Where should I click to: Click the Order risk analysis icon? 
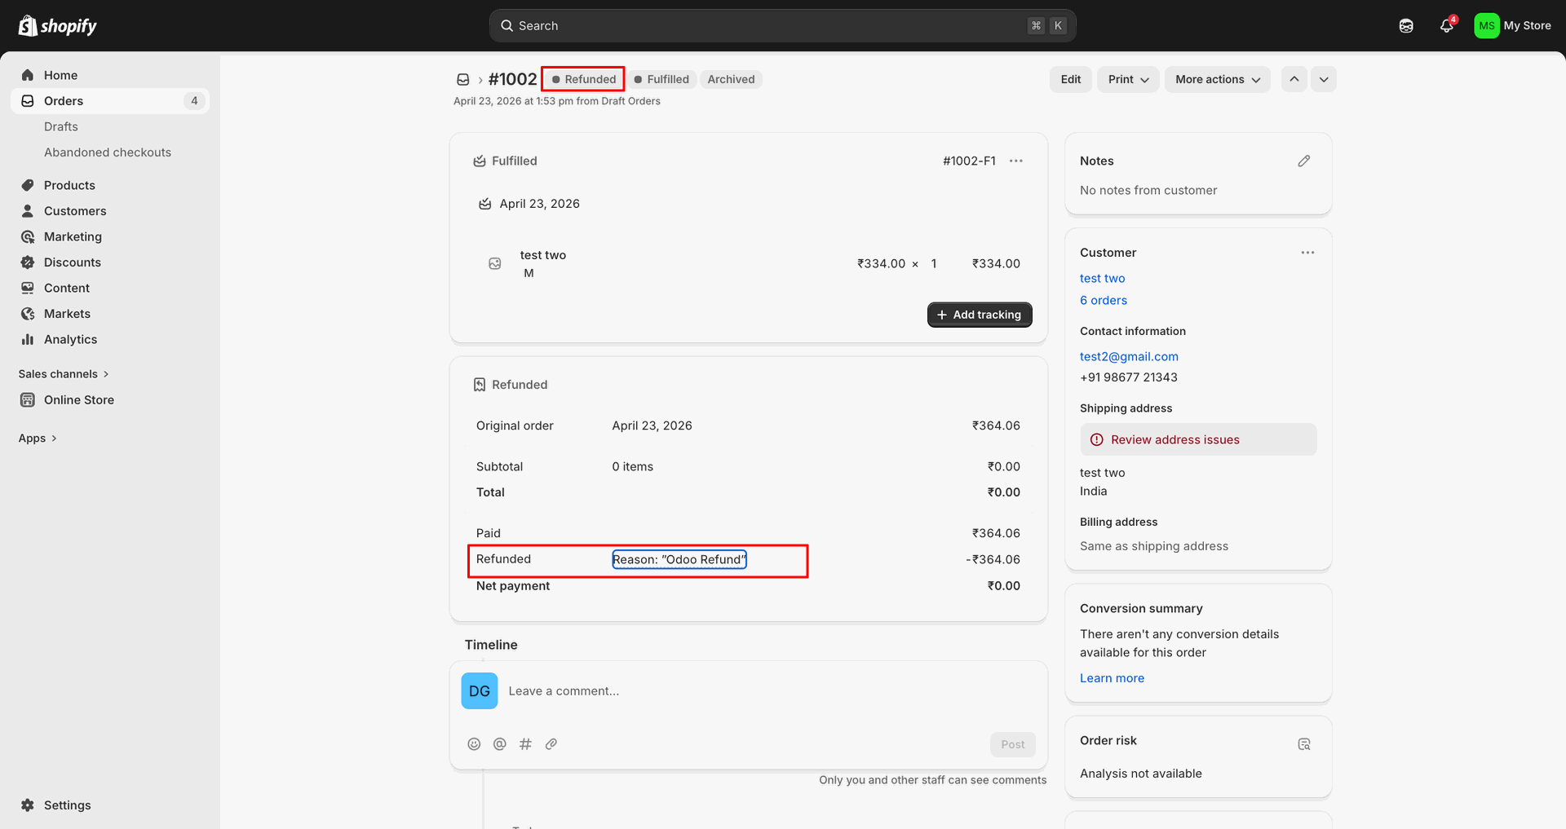tap(1304, 744)
